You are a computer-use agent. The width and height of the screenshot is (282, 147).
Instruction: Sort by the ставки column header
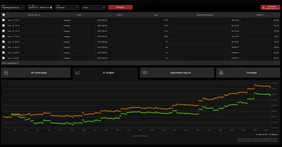119,15
